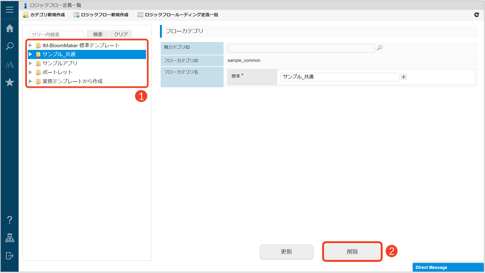Expand the ポートレット folder arrow
The image size is (485, 273).
pyautogui.click(x=30, y=72)
